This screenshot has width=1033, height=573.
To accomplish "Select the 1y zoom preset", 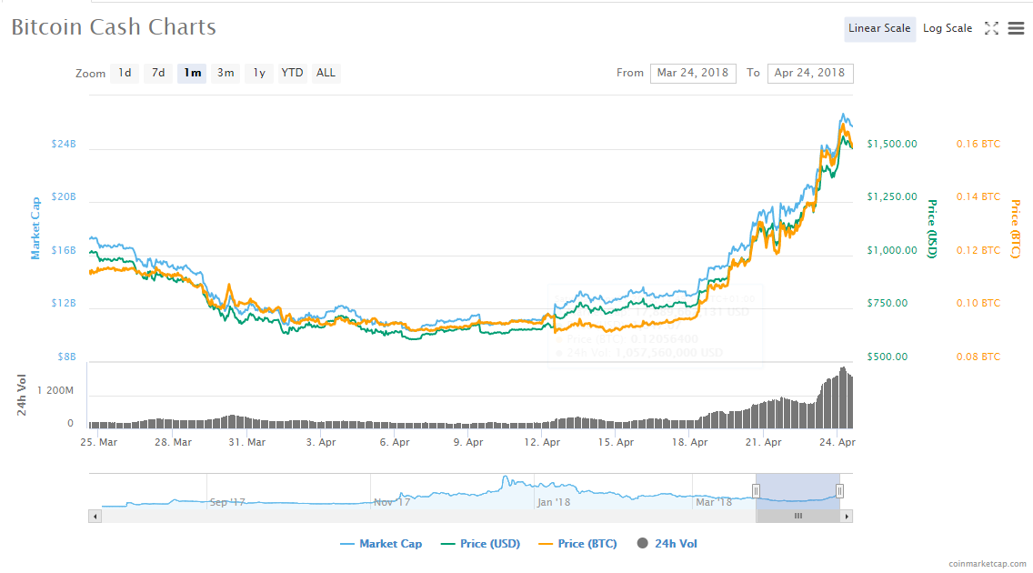I will (258, 73).
